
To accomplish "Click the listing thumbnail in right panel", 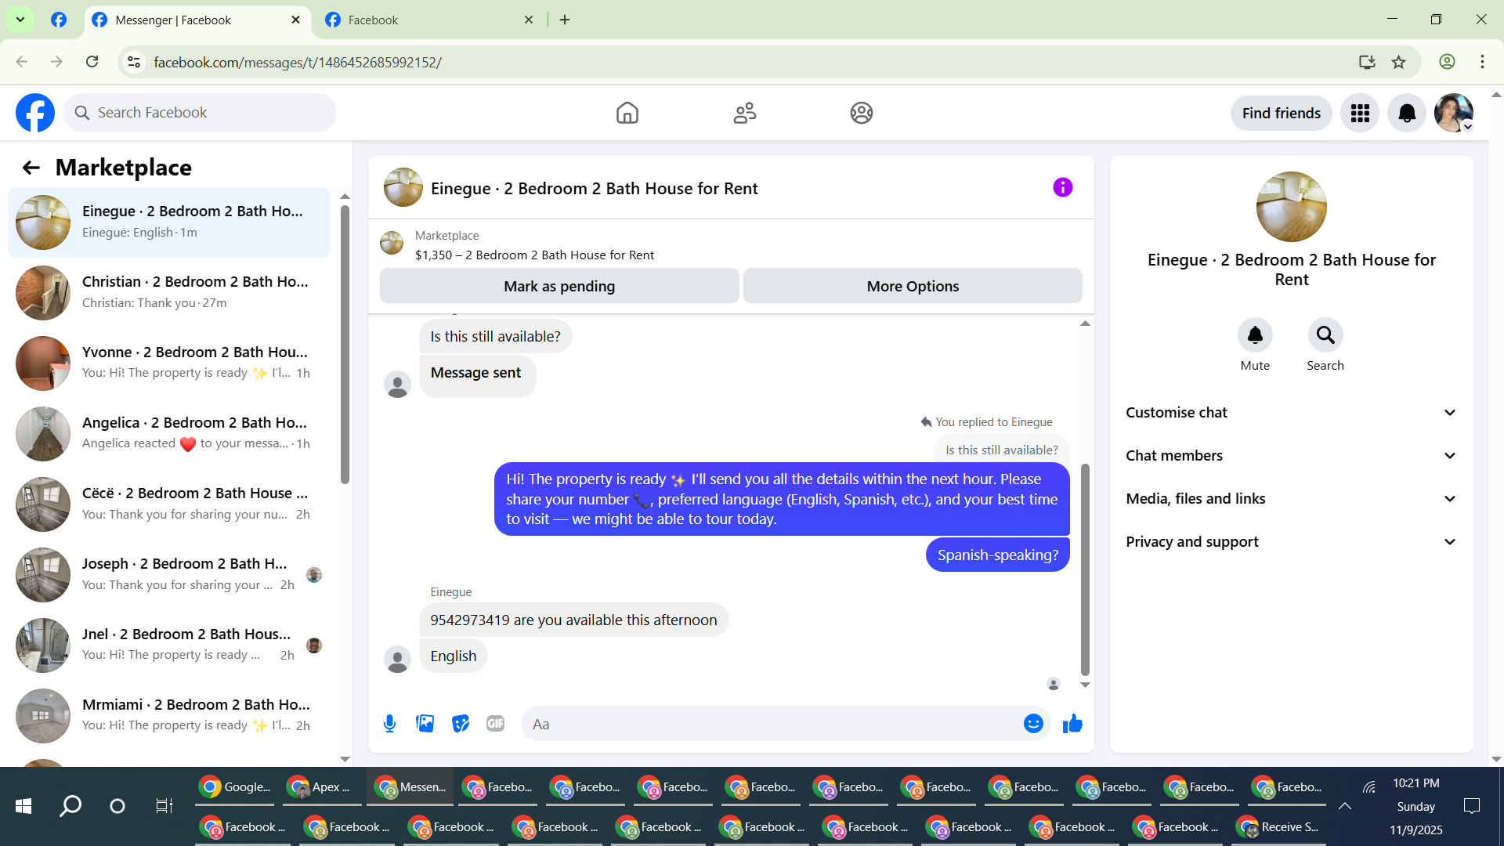I will [x=1292, y=207].
